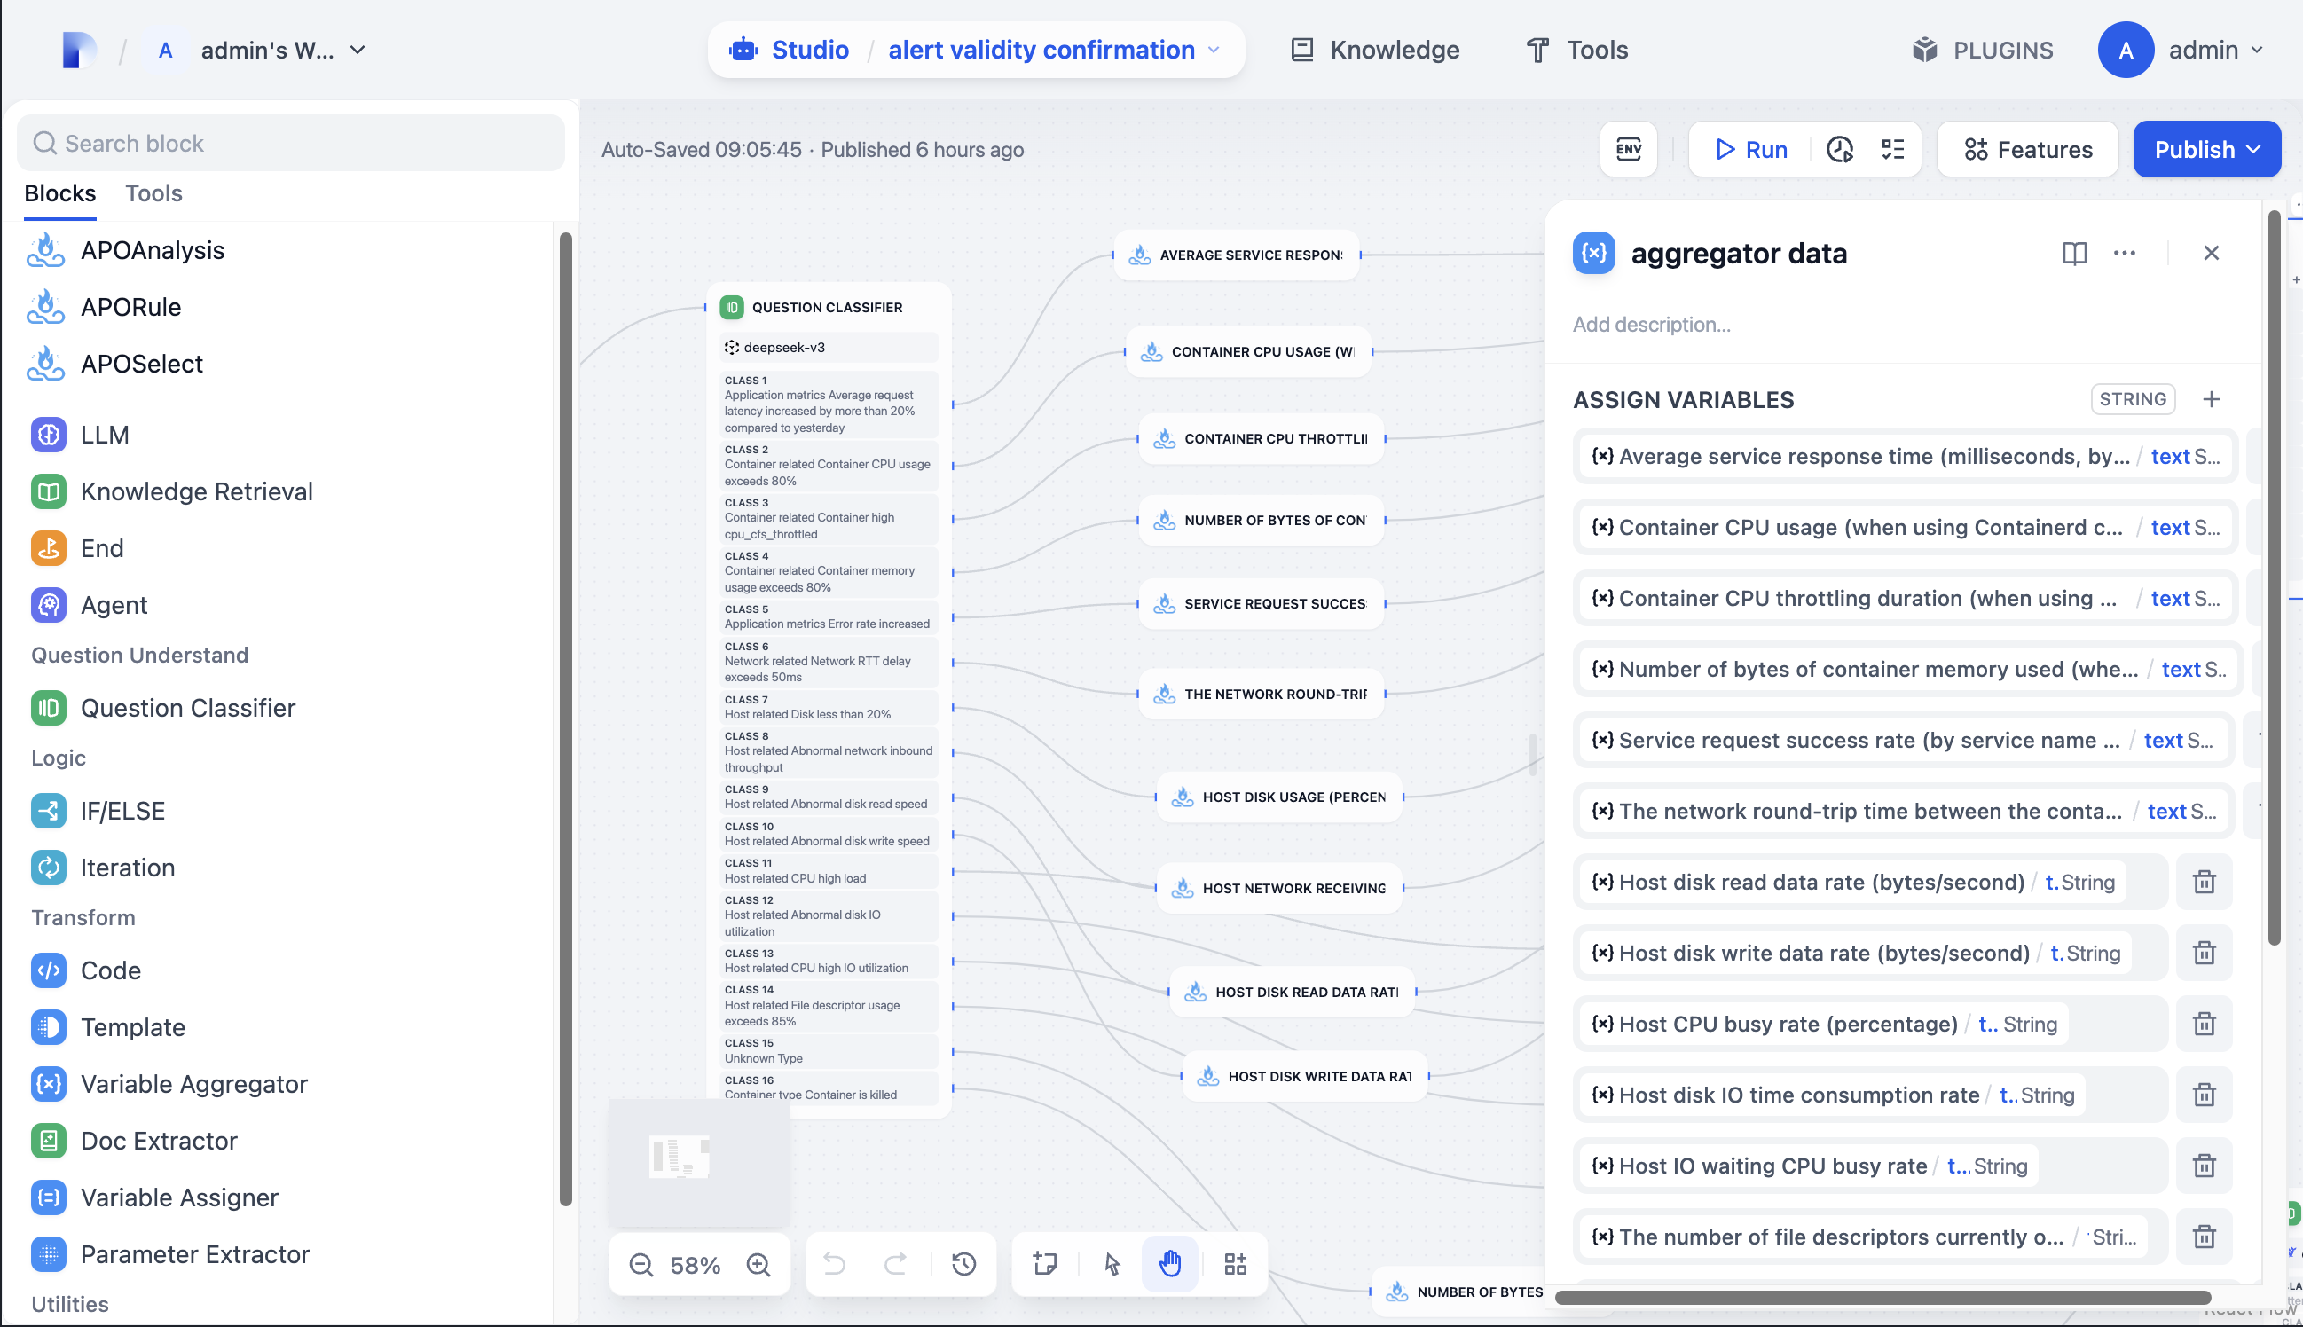The width and height of the screenshot is (2303, 1327).
Task: Switch to pointer selection mode
Action: pos(1110,1264)
